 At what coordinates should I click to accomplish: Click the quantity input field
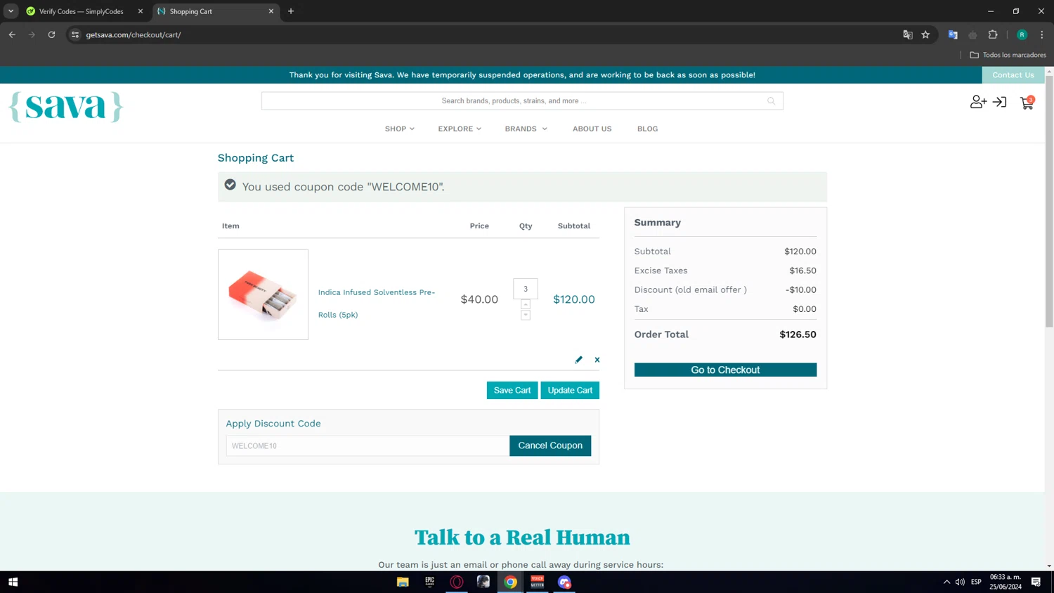coord(526,289)
